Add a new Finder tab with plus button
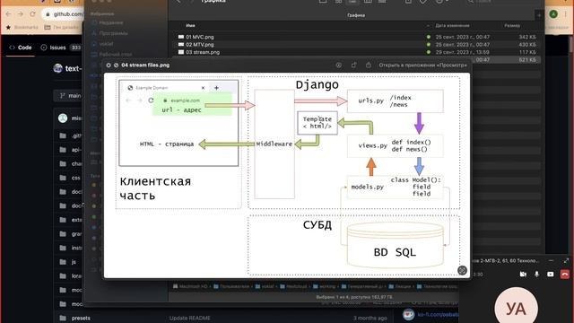The width and height of the screenshot is (574, 323). 539,15
